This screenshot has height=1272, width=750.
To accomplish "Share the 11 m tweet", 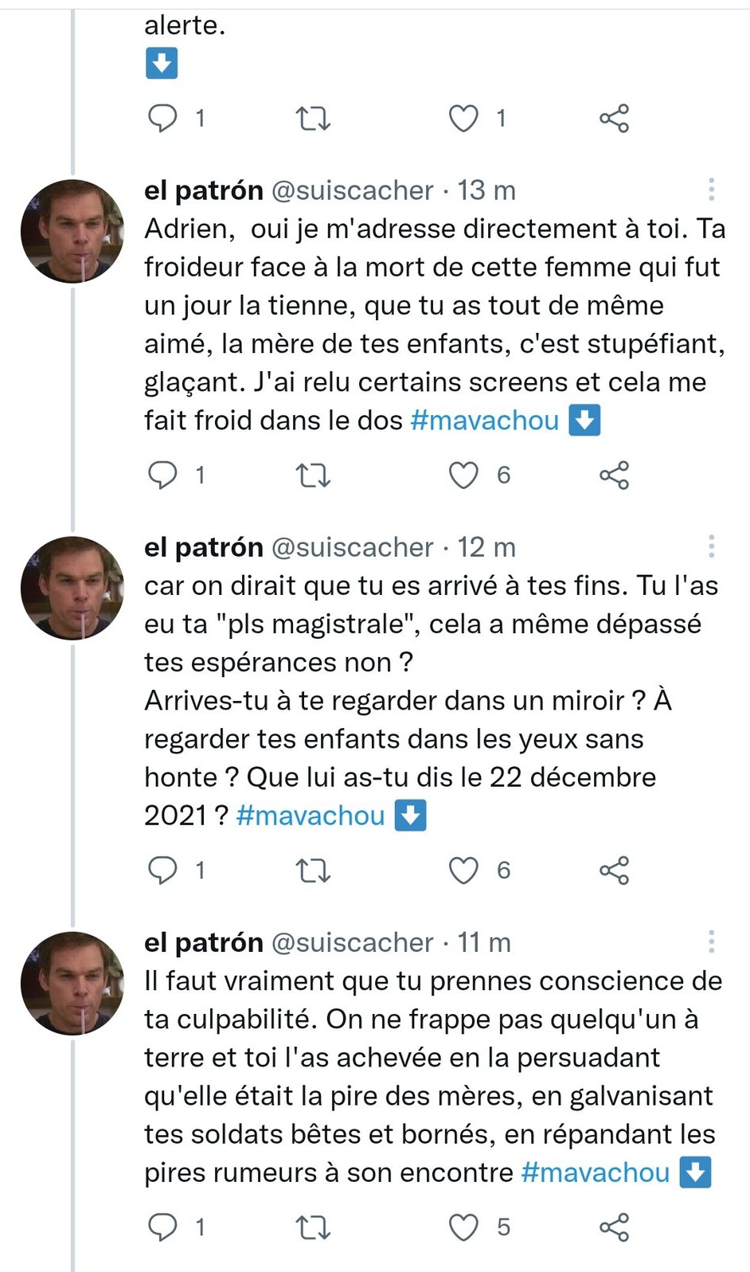I will 614,1227.
